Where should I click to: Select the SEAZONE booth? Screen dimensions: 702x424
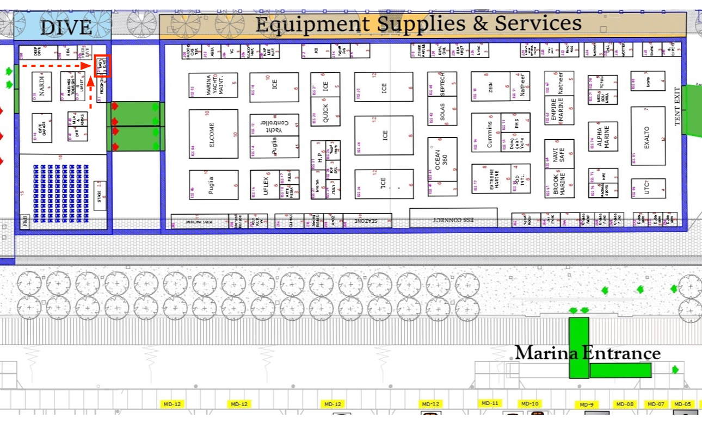click(x=368, y=221)
